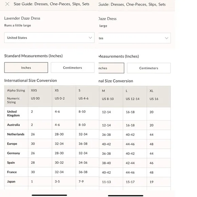The width and height of the screenshot is (197, 197).
Task: Click Europe's '30' XXS cell
Action: coord(33,144)
